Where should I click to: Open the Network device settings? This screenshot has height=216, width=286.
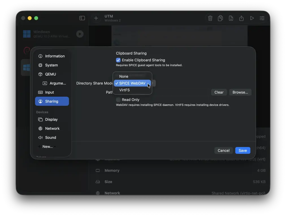coord(52,128)
